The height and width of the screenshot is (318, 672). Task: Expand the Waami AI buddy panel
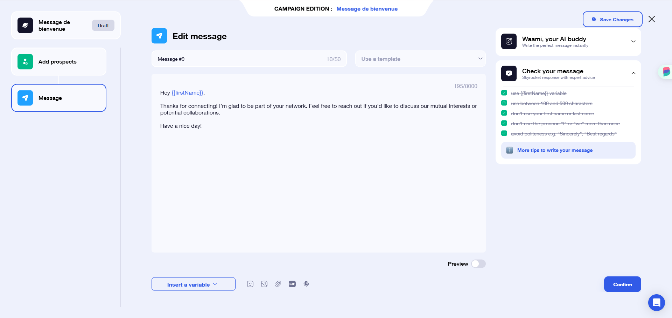point(633,41)
